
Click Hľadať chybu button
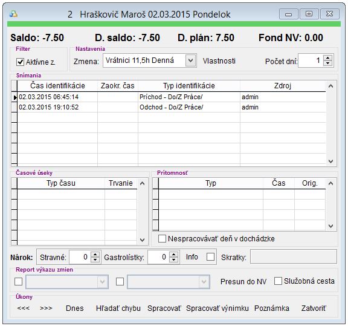coord(118,308)
